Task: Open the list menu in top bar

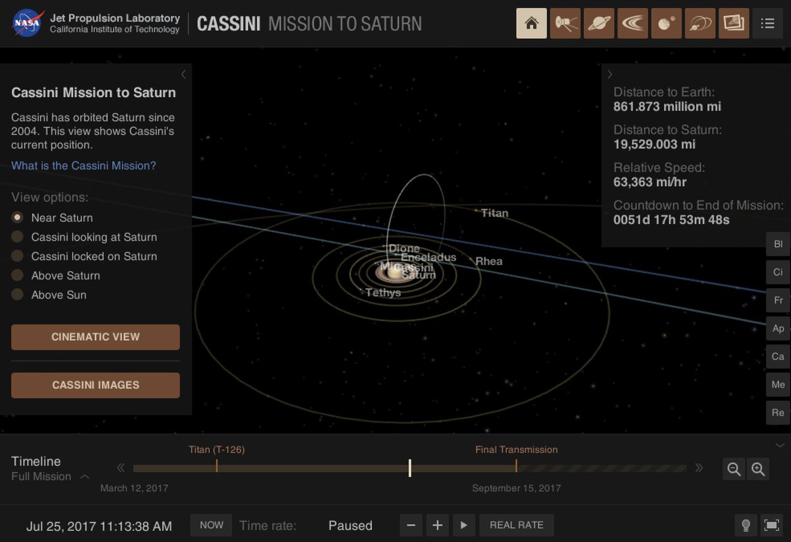Action: click(767, 24)
